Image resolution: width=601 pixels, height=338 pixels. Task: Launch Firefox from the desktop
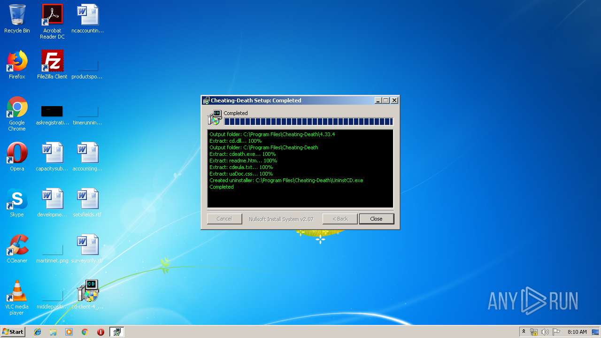[17, 65]
